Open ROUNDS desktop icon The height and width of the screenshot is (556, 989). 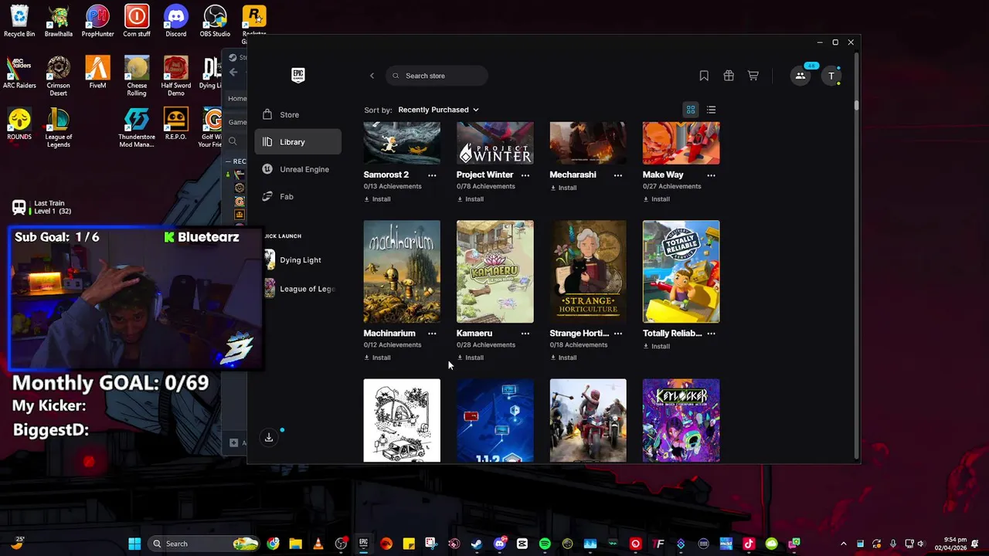[19, 124]
